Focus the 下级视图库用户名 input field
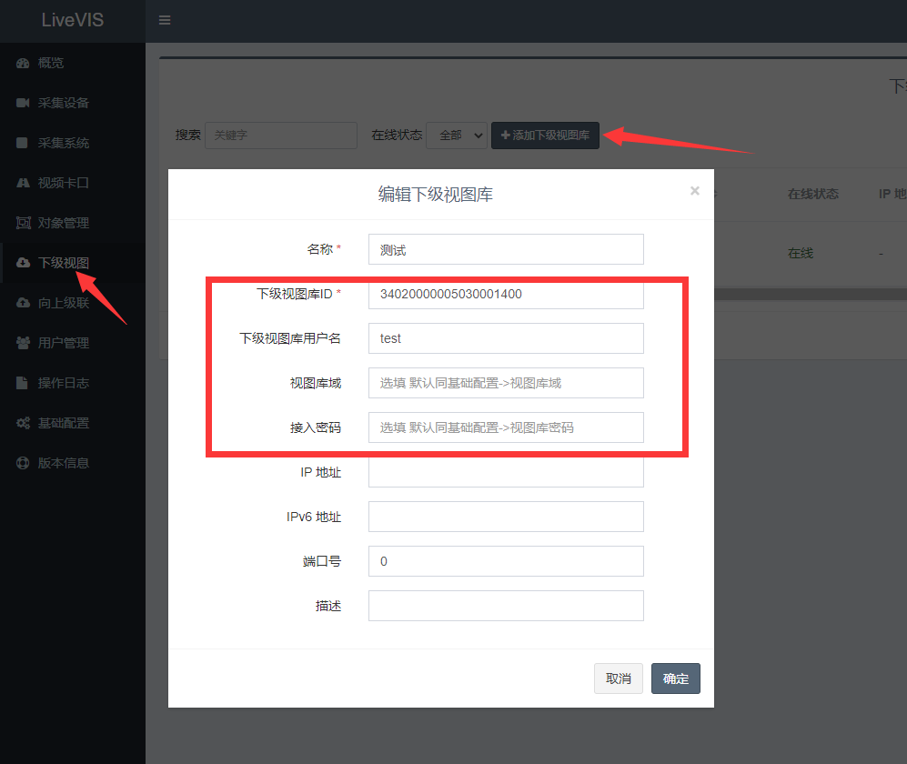This screenshot has height=764, width=907. coord(506,338)
